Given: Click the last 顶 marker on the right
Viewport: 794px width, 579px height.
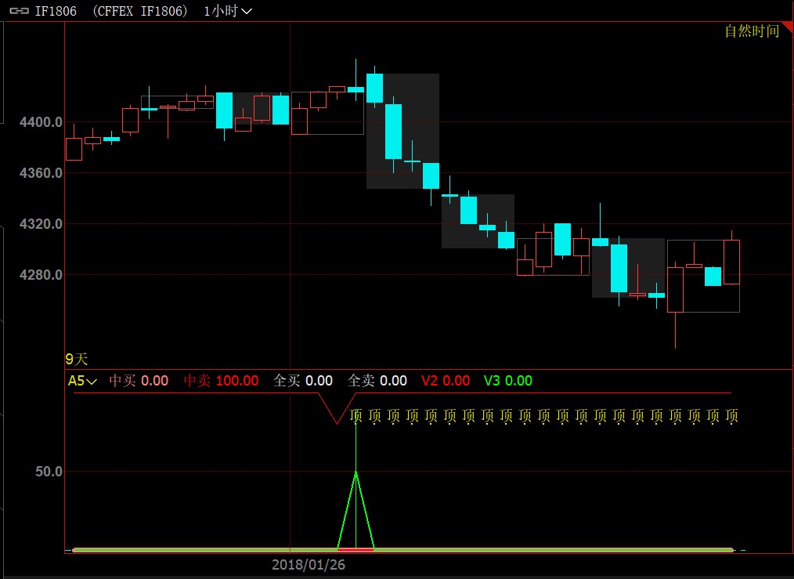Looking at the screenshot, I should (x=732, y=416).
